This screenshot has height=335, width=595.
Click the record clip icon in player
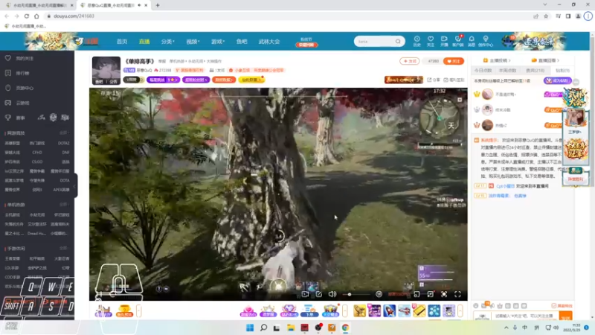pos(305,294)
